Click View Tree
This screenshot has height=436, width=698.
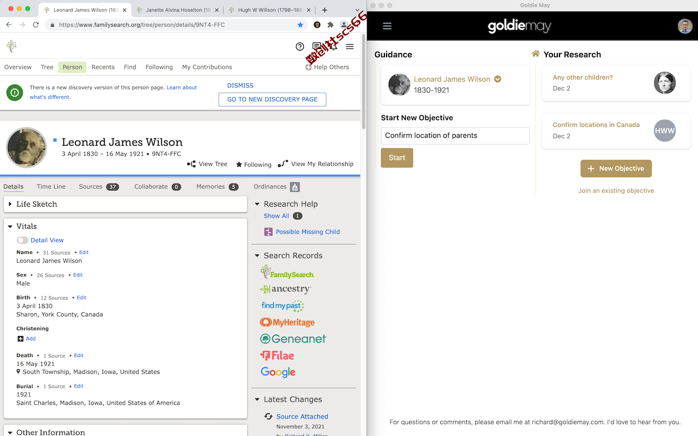tap(207, 163)
